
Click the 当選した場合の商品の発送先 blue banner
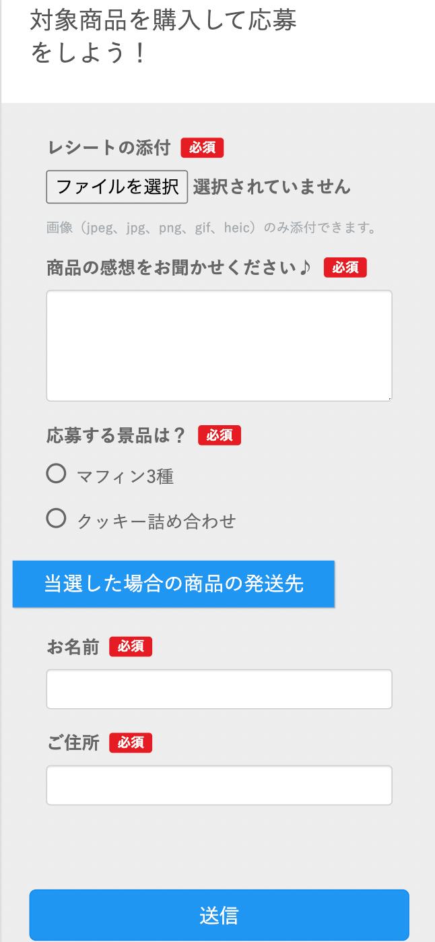[174, 584]
